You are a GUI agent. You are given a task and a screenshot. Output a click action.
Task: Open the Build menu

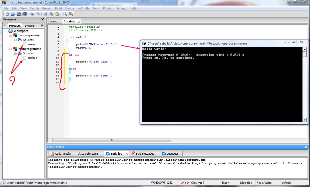coord(58,8)
